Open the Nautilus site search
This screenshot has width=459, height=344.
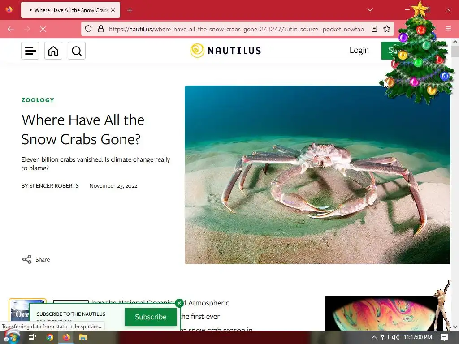tap(77, 51)
